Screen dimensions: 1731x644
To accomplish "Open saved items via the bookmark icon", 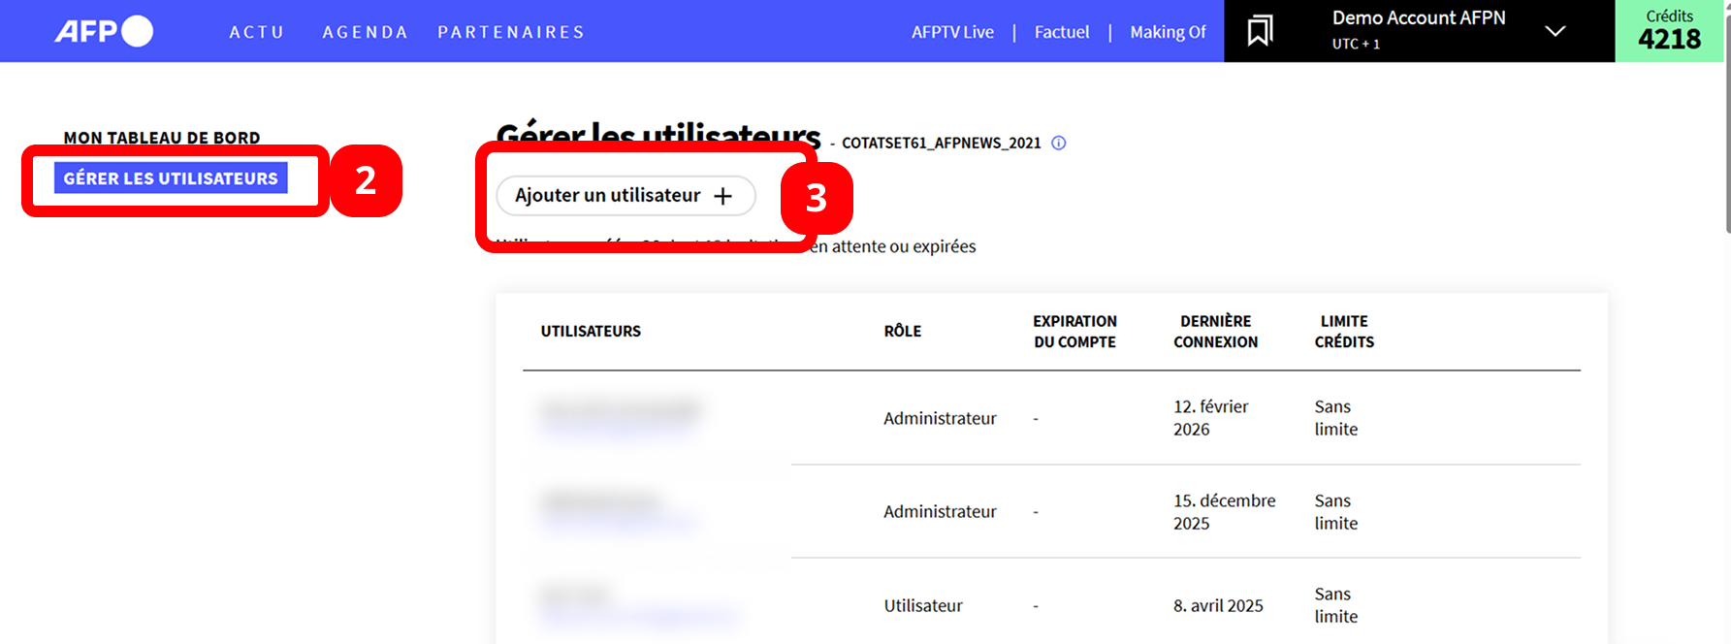I will (x=1260, y=31).
